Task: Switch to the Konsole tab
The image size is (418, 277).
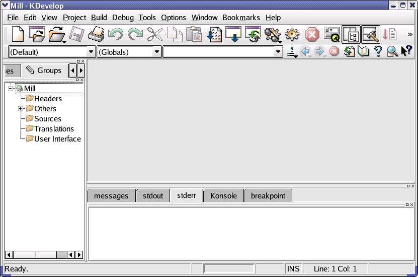Action: coord(223,196)
